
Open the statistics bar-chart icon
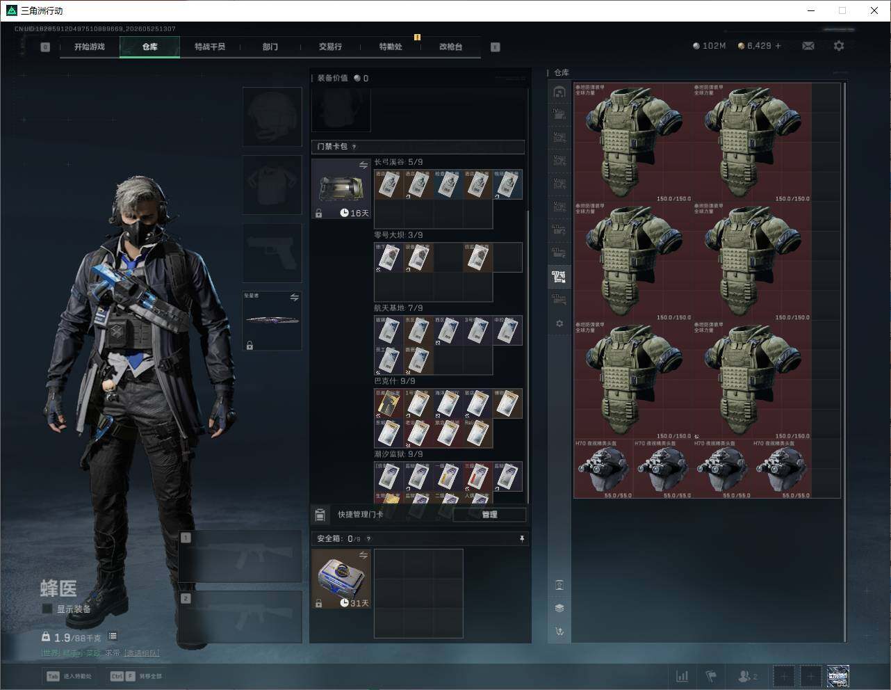[682, 676]
